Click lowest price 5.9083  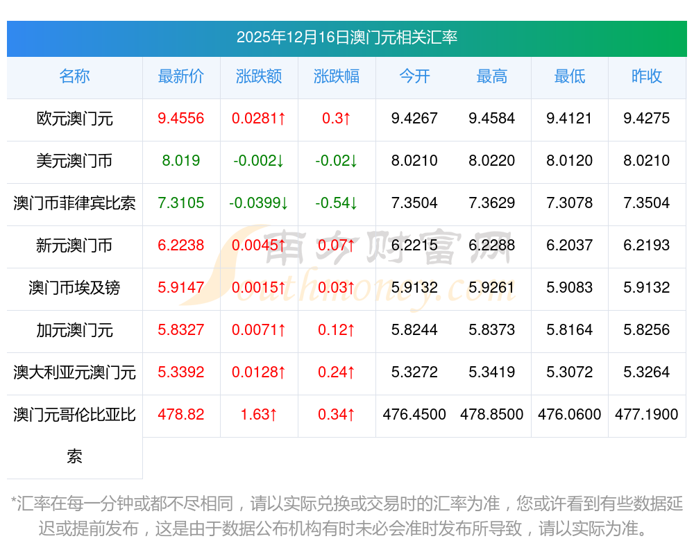point(569,287)
